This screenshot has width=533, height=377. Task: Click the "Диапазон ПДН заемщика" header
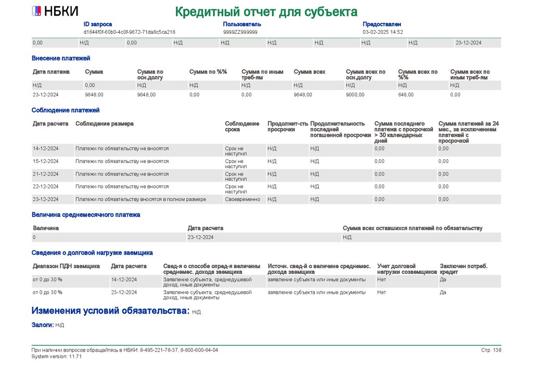pyautogui.click(x=66, y=266)
